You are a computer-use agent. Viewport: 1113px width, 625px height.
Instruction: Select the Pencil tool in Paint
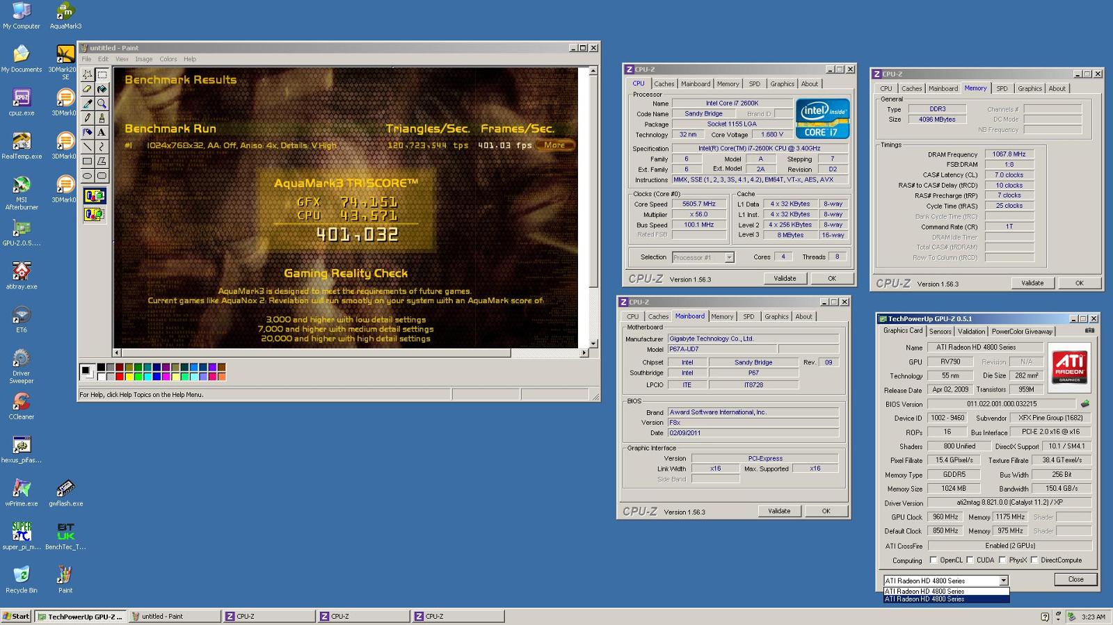[88, 118]
